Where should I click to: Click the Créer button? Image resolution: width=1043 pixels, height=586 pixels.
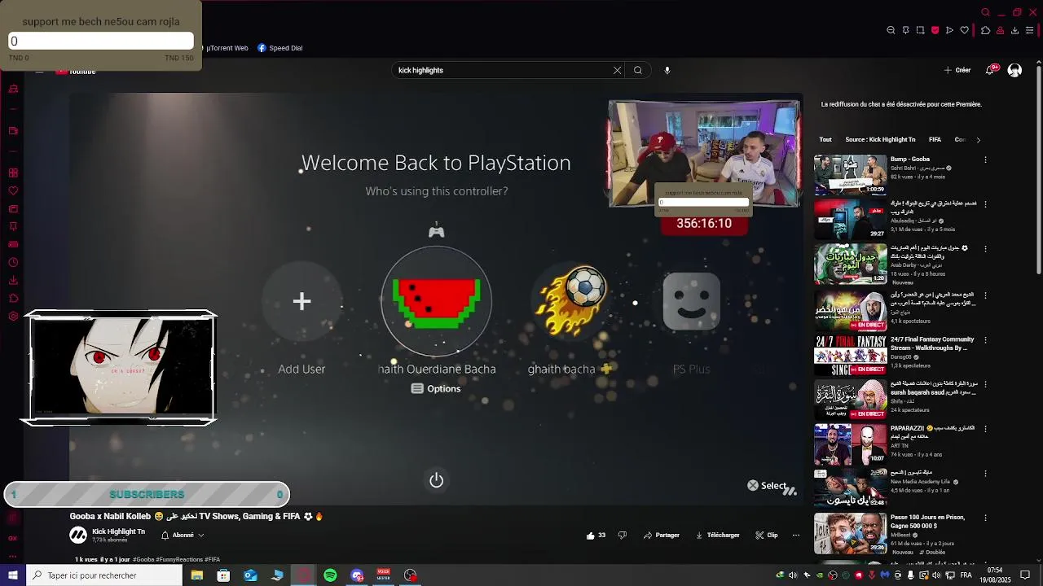click(x=957, y=70)
